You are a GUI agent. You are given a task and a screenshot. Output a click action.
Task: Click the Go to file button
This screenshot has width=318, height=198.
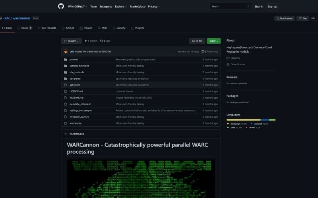click(197, 41)
